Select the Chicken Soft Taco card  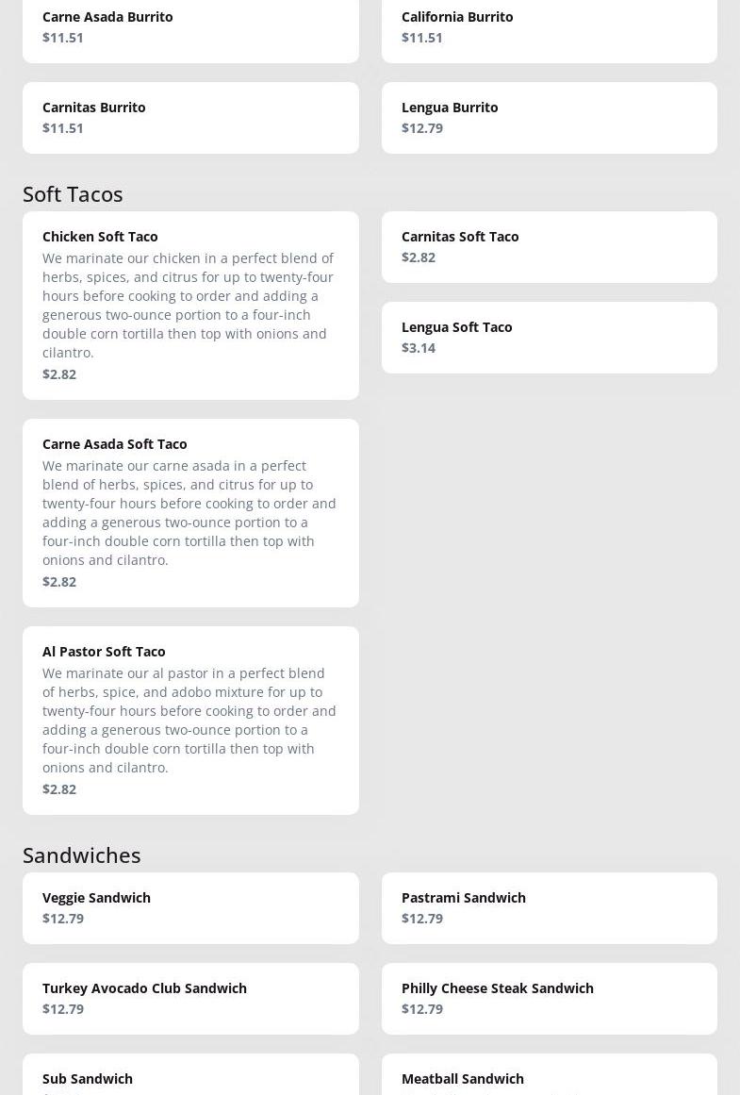click(190, 306)
